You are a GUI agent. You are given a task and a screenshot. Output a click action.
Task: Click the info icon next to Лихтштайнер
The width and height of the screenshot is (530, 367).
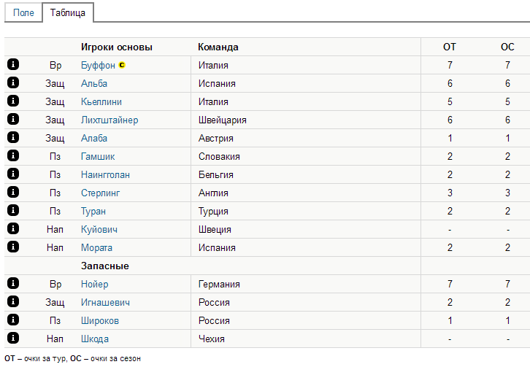pyautogui.click(x=12, y=120)
